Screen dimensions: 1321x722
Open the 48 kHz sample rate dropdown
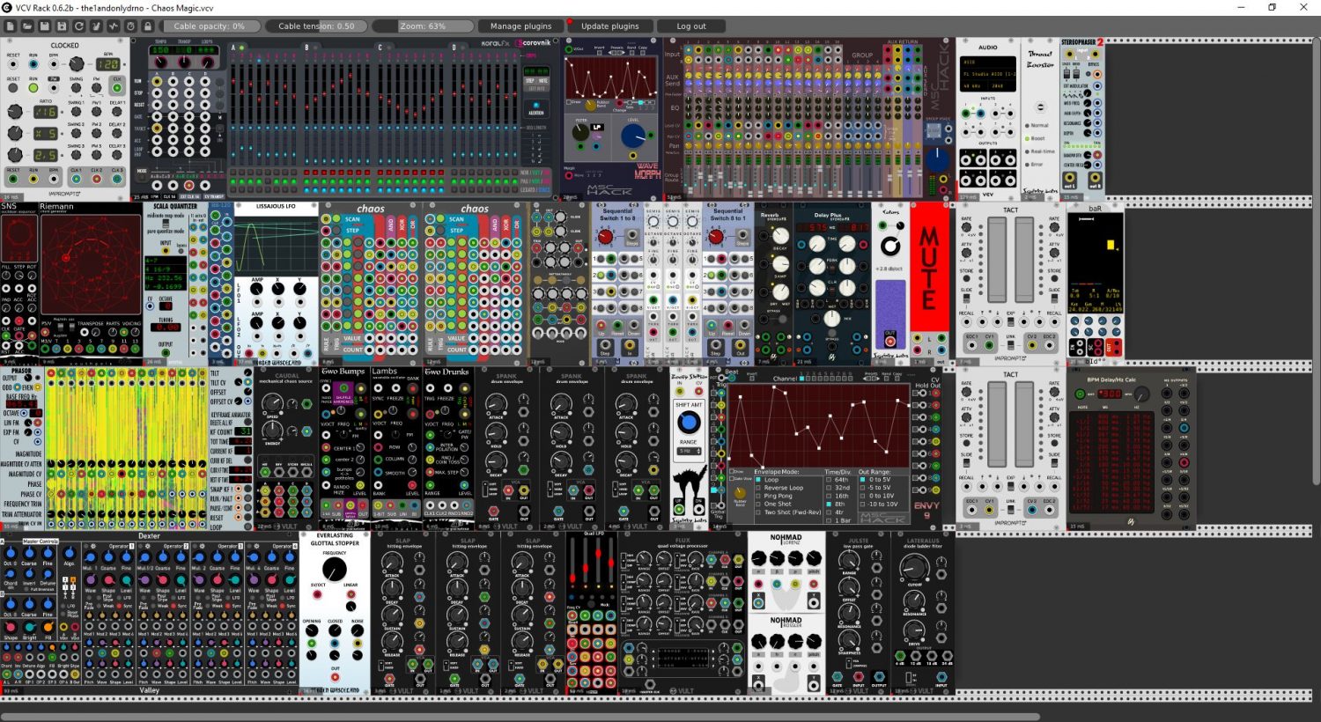pos(974,86)
